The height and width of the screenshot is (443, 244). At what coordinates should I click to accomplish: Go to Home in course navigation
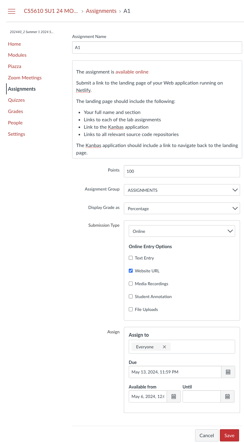14,44
